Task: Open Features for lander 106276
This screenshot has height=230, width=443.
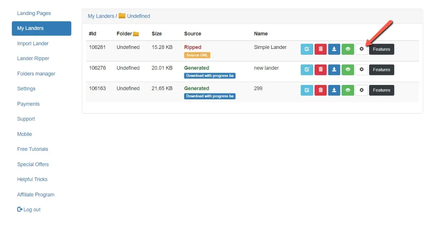Action: (x=381, y=70)
